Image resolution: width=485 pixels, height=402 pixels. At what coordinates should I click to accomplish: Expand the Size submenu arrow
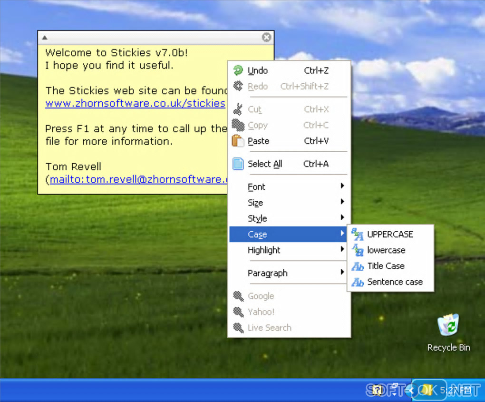tap(342, 201)
